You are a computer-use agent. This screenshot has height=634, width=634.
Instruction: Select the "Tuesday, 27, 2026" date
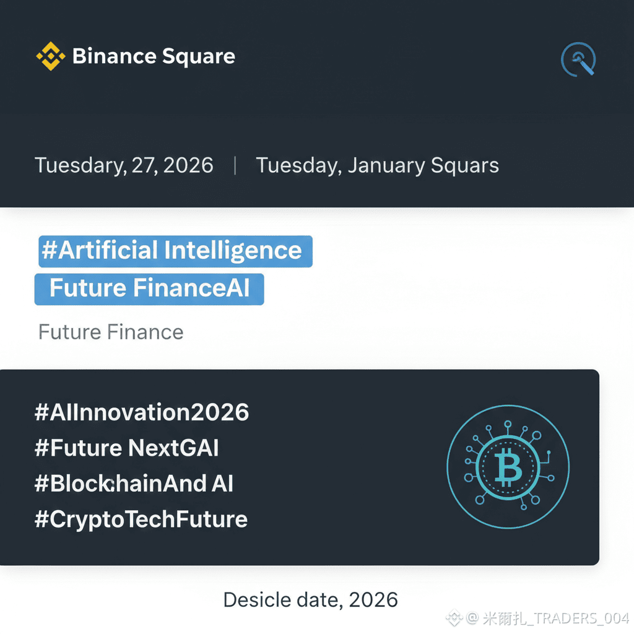coord(124,166)
